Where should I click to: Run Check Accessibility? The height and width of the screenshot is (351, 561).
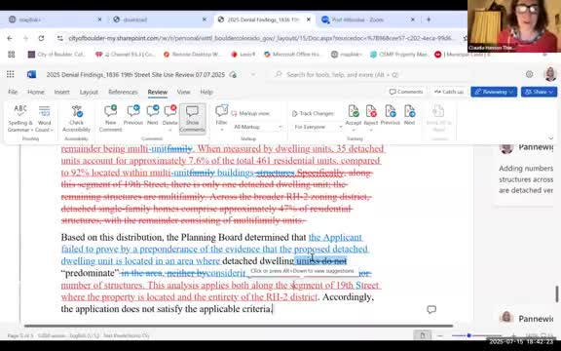(x=76, y=119)
